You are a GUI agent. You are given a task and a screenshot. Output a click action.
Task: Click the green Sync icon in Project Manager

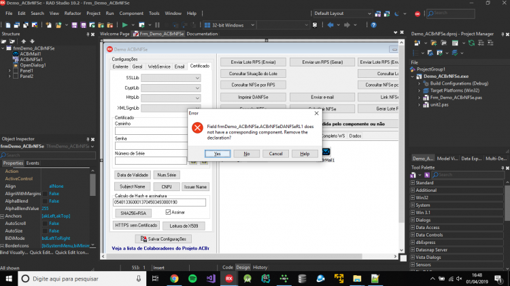[471, 43]
